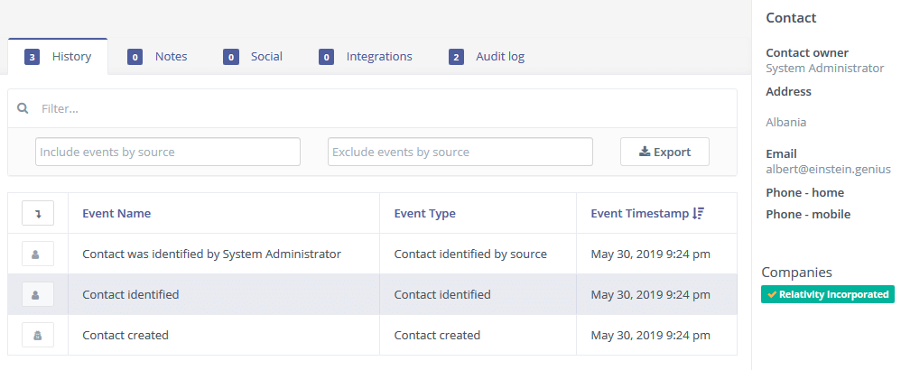Click sort icon beside Event Timestamp
Screen dimensions: 901x370
pos(698,214)
